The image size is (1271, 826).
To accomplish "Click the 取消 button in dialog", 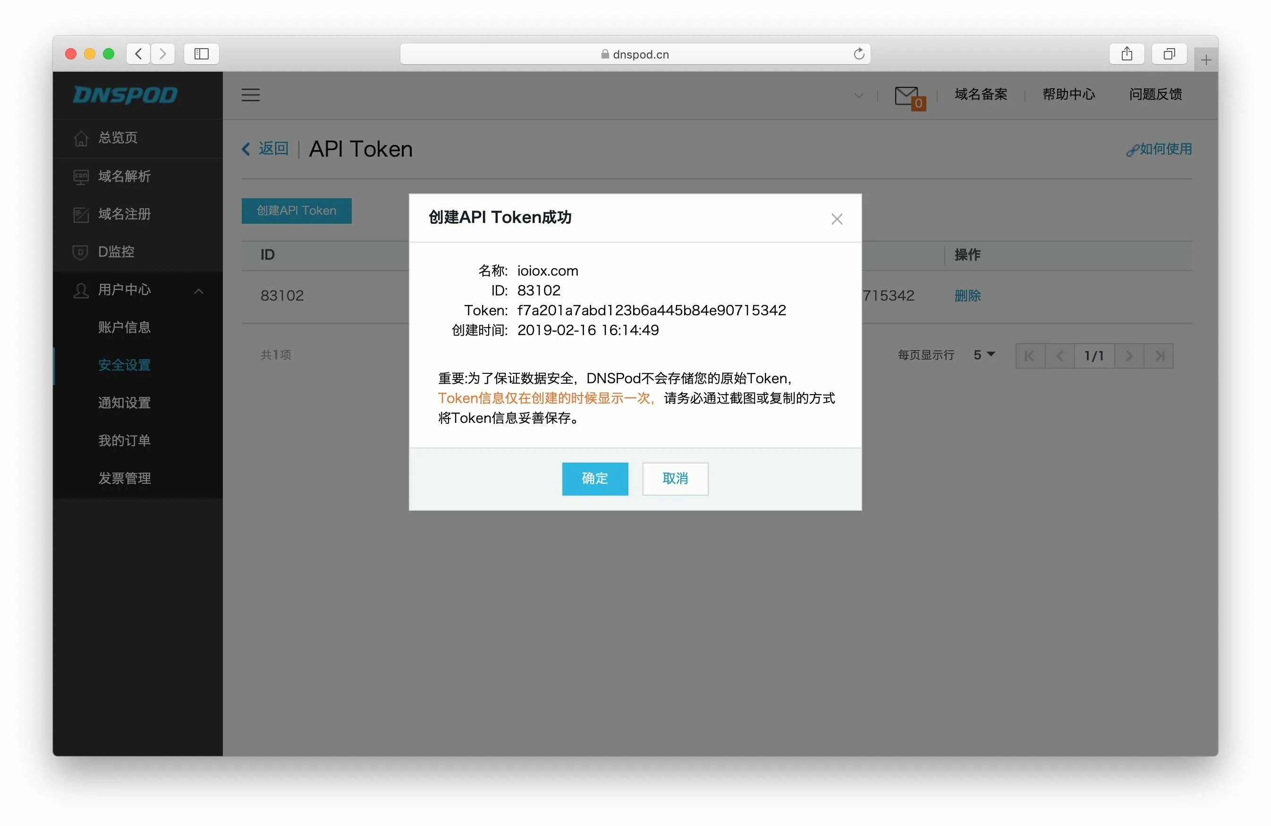I will 675,479.
